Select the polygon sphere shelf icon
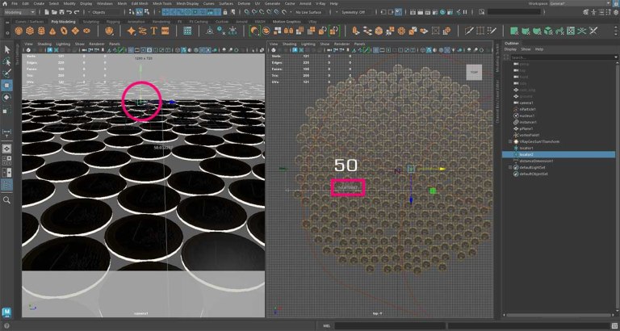The width and height of the screenshot is (620, 331). (19, 31)
